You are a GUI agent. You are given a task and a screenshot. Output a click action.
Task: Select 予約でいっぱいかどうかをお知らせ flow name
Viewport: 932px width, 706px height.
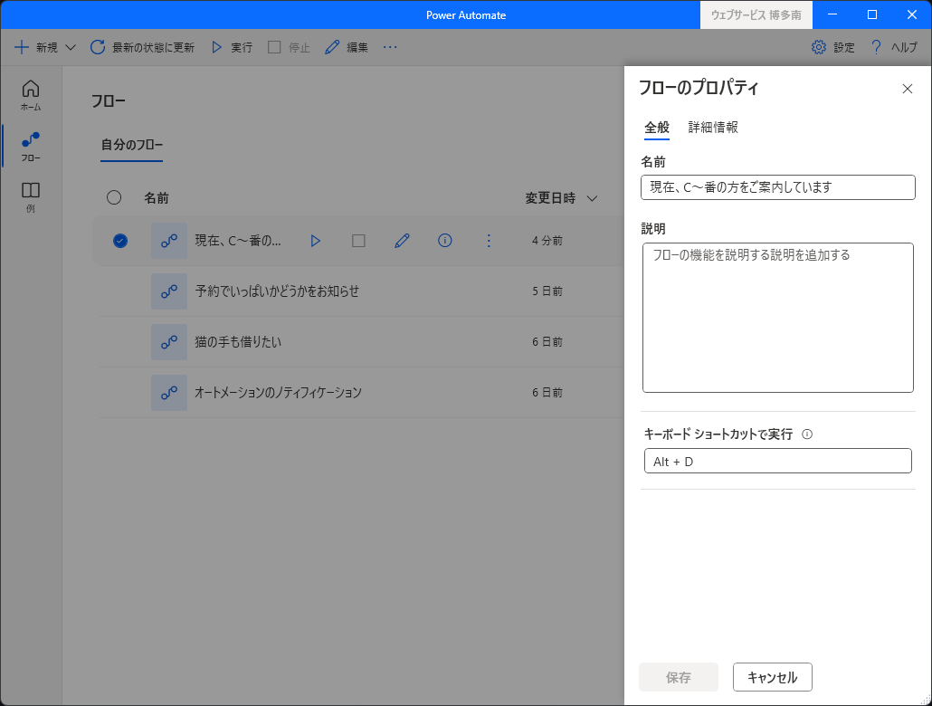(x=277, y=291)
